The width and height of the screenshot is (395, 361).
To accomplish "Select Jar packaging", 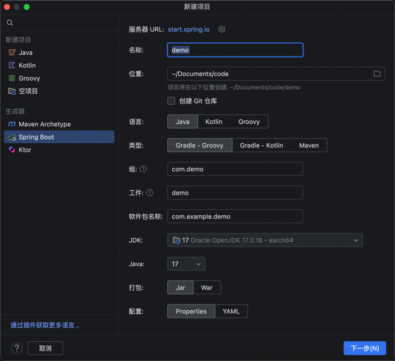I will 181,288.
